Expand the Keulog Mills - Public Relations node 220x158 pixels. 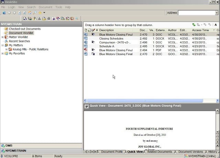(7, 50)
